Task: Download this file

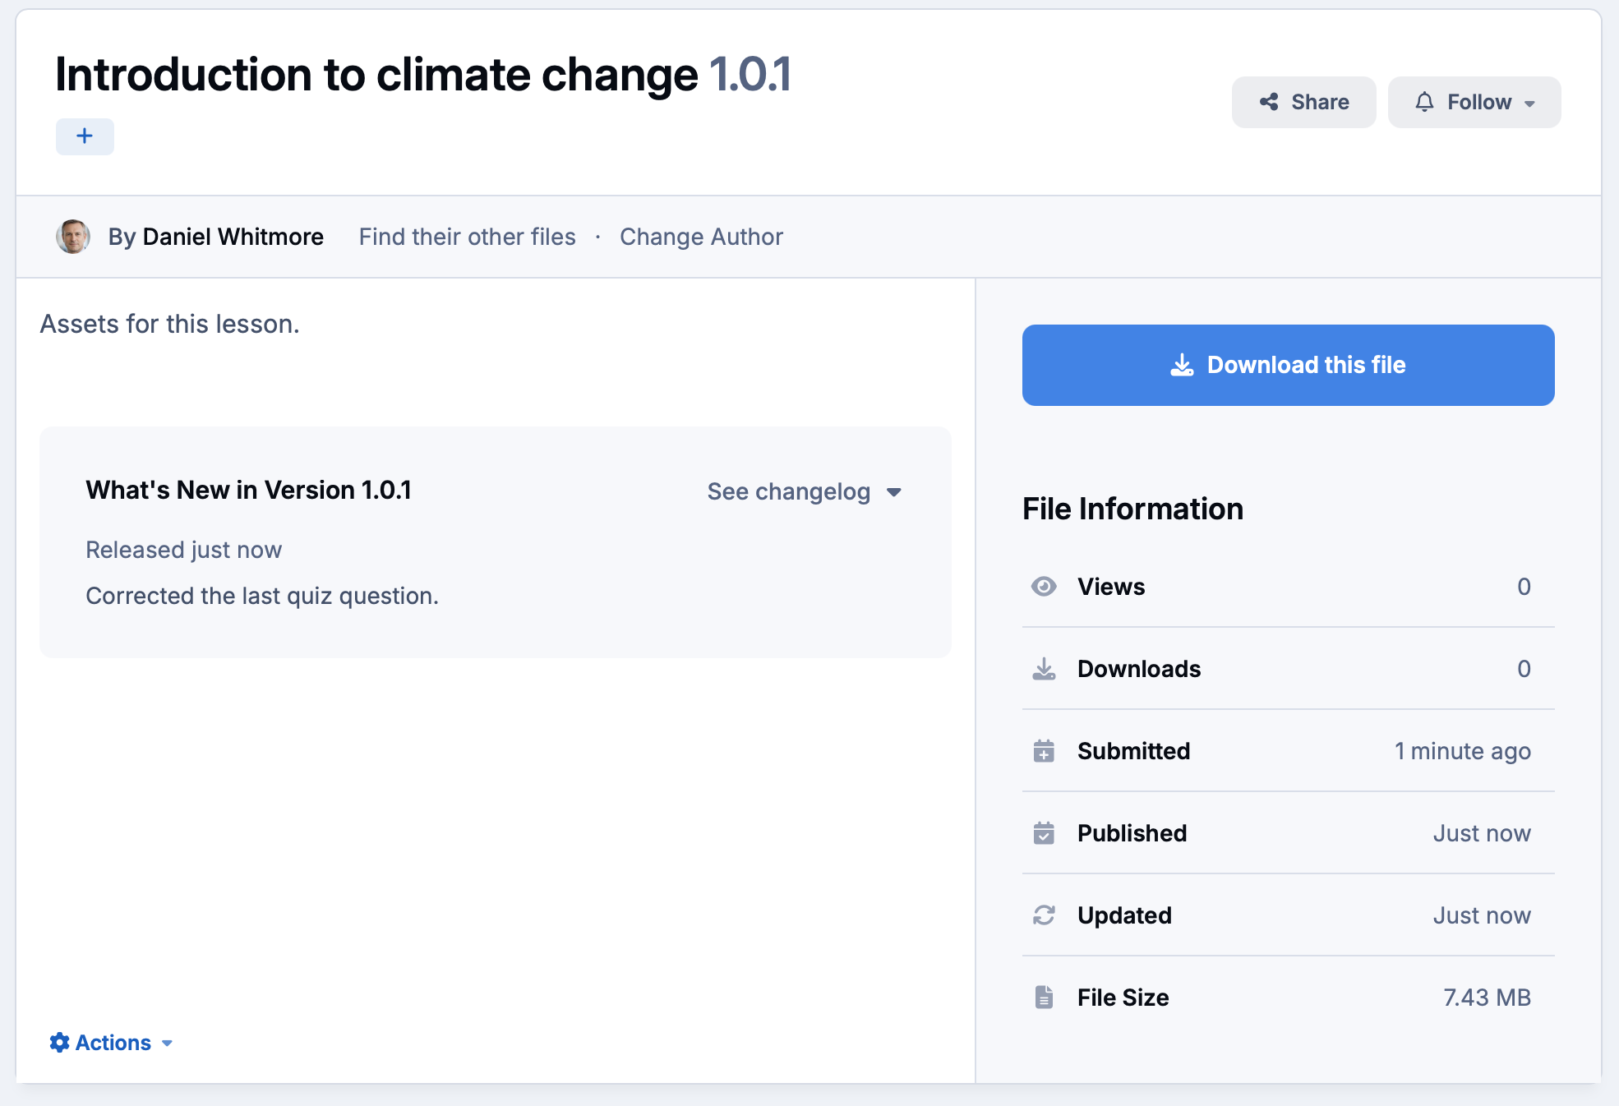Action: click(1288, 365)
